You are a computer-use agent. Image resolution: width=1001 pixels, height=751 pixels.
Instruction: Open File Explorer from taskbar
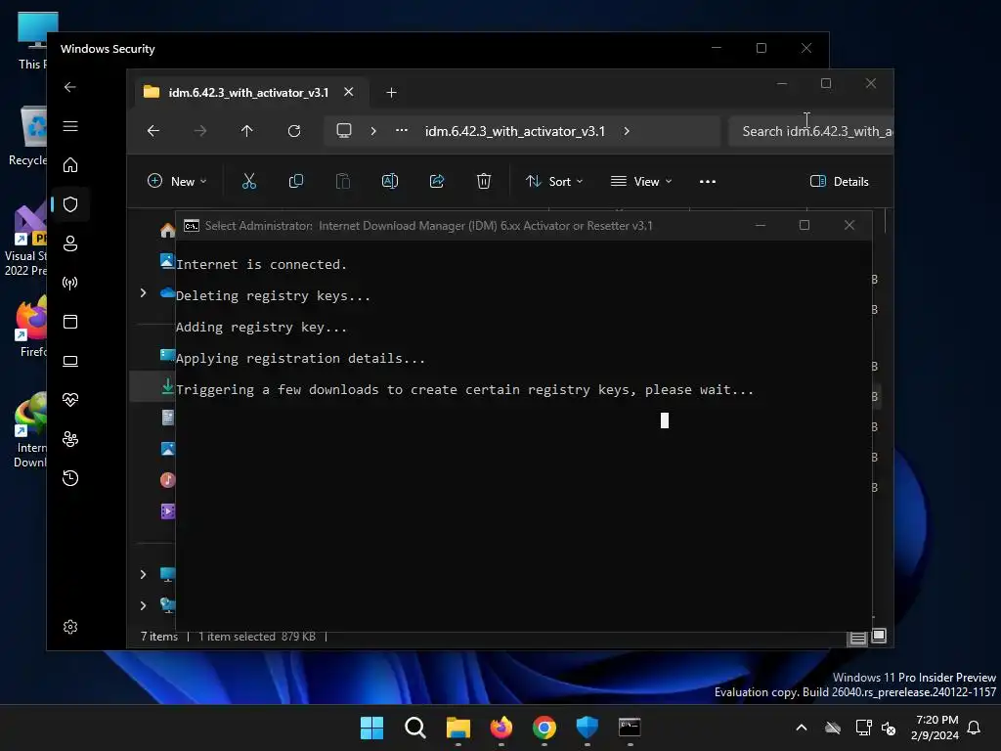[458, 728]
